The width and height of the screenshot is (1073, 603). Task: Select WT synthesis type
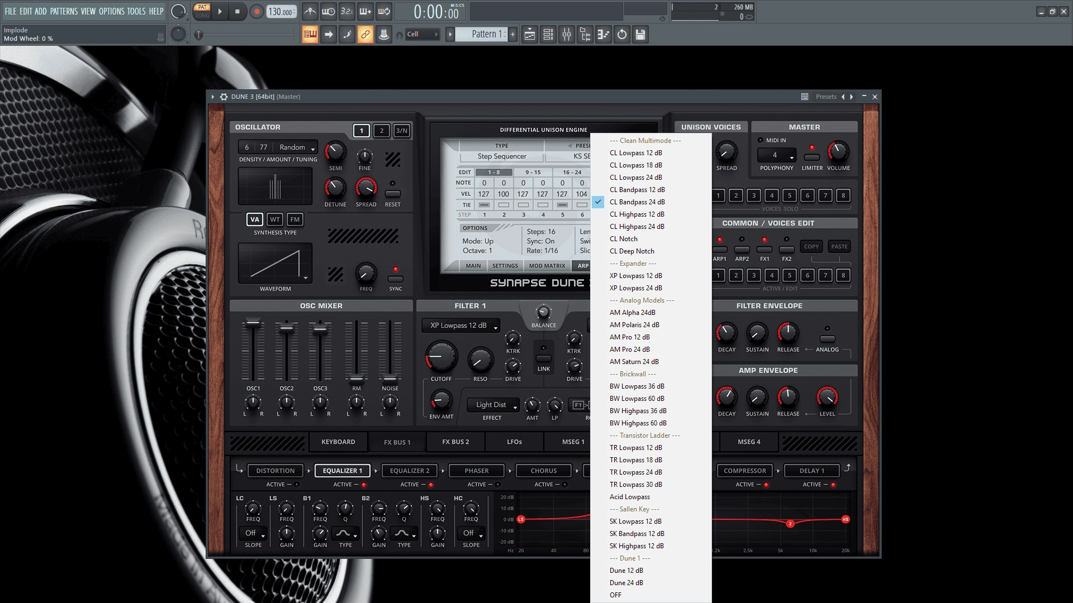(275, 219)
